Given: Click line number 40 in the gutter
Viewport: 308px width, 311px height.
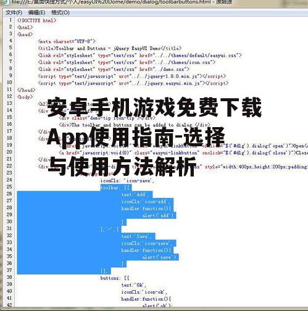Looking at the screenshot, I should point(9,291).
